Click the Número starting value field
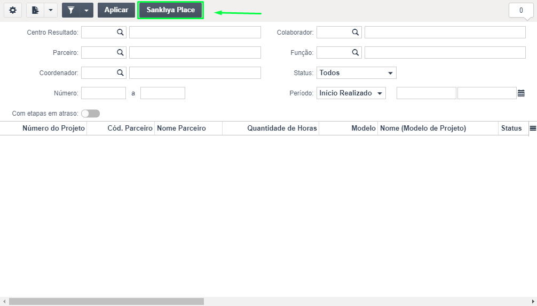The width and height of the screenshot is (537, 306). click(x=104, y=93)
